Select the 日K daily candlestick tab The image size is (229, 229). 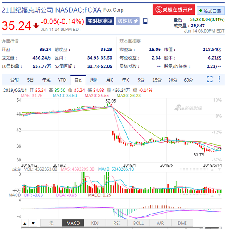click(78, 80)
